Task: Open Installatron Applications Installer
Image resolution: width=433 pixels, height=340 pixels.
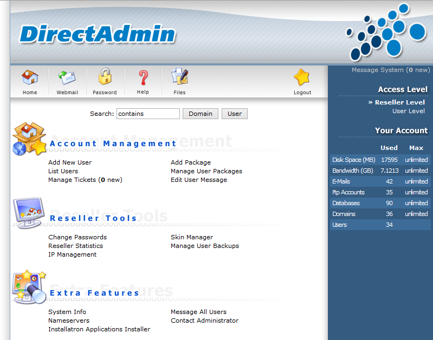Action: click(99, 329)
